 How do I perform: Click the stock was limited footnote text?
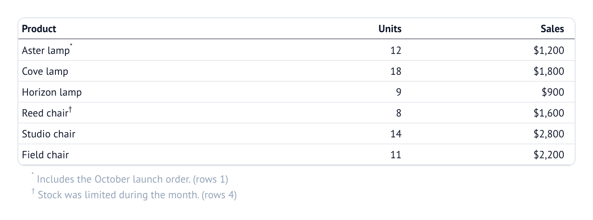pyautogui.click(x=137, y=195)
